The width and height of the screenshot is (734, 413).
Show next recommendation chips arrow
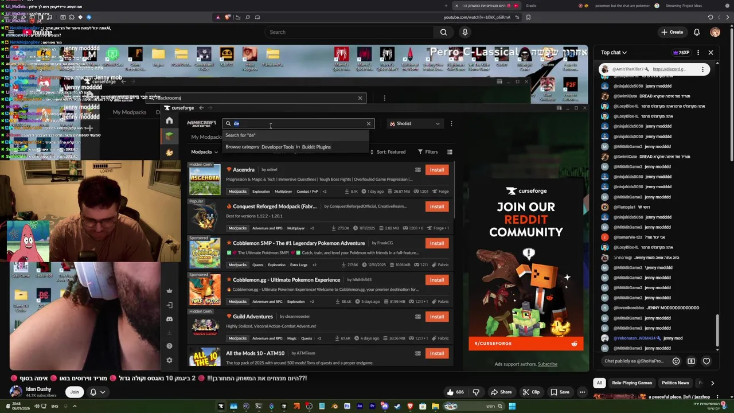(712, 383)
